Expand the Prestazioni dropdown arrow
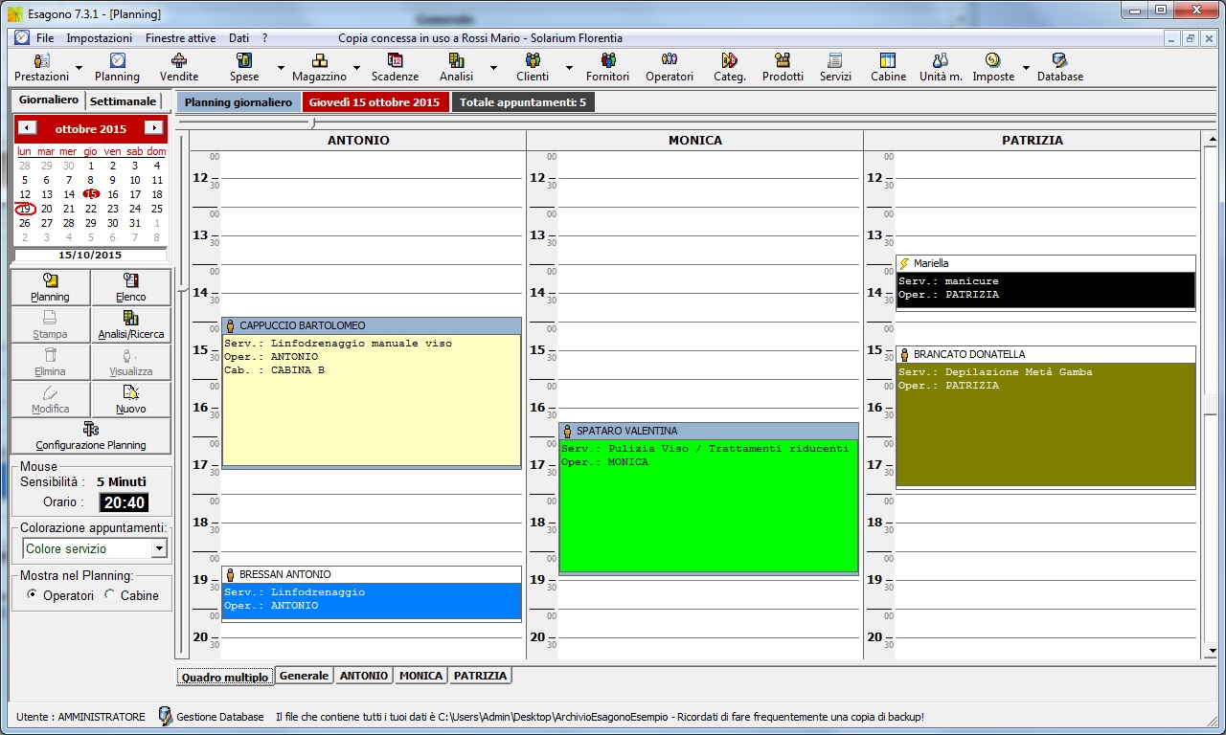Image resolution: width=1226 pixels, height=735 pixels. pos(79,68)
